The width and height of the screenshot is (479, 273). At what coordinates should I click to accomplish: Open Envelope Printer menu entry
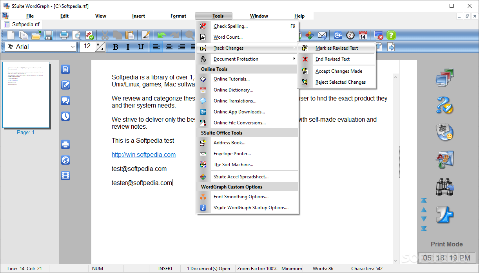click(247, 154)
